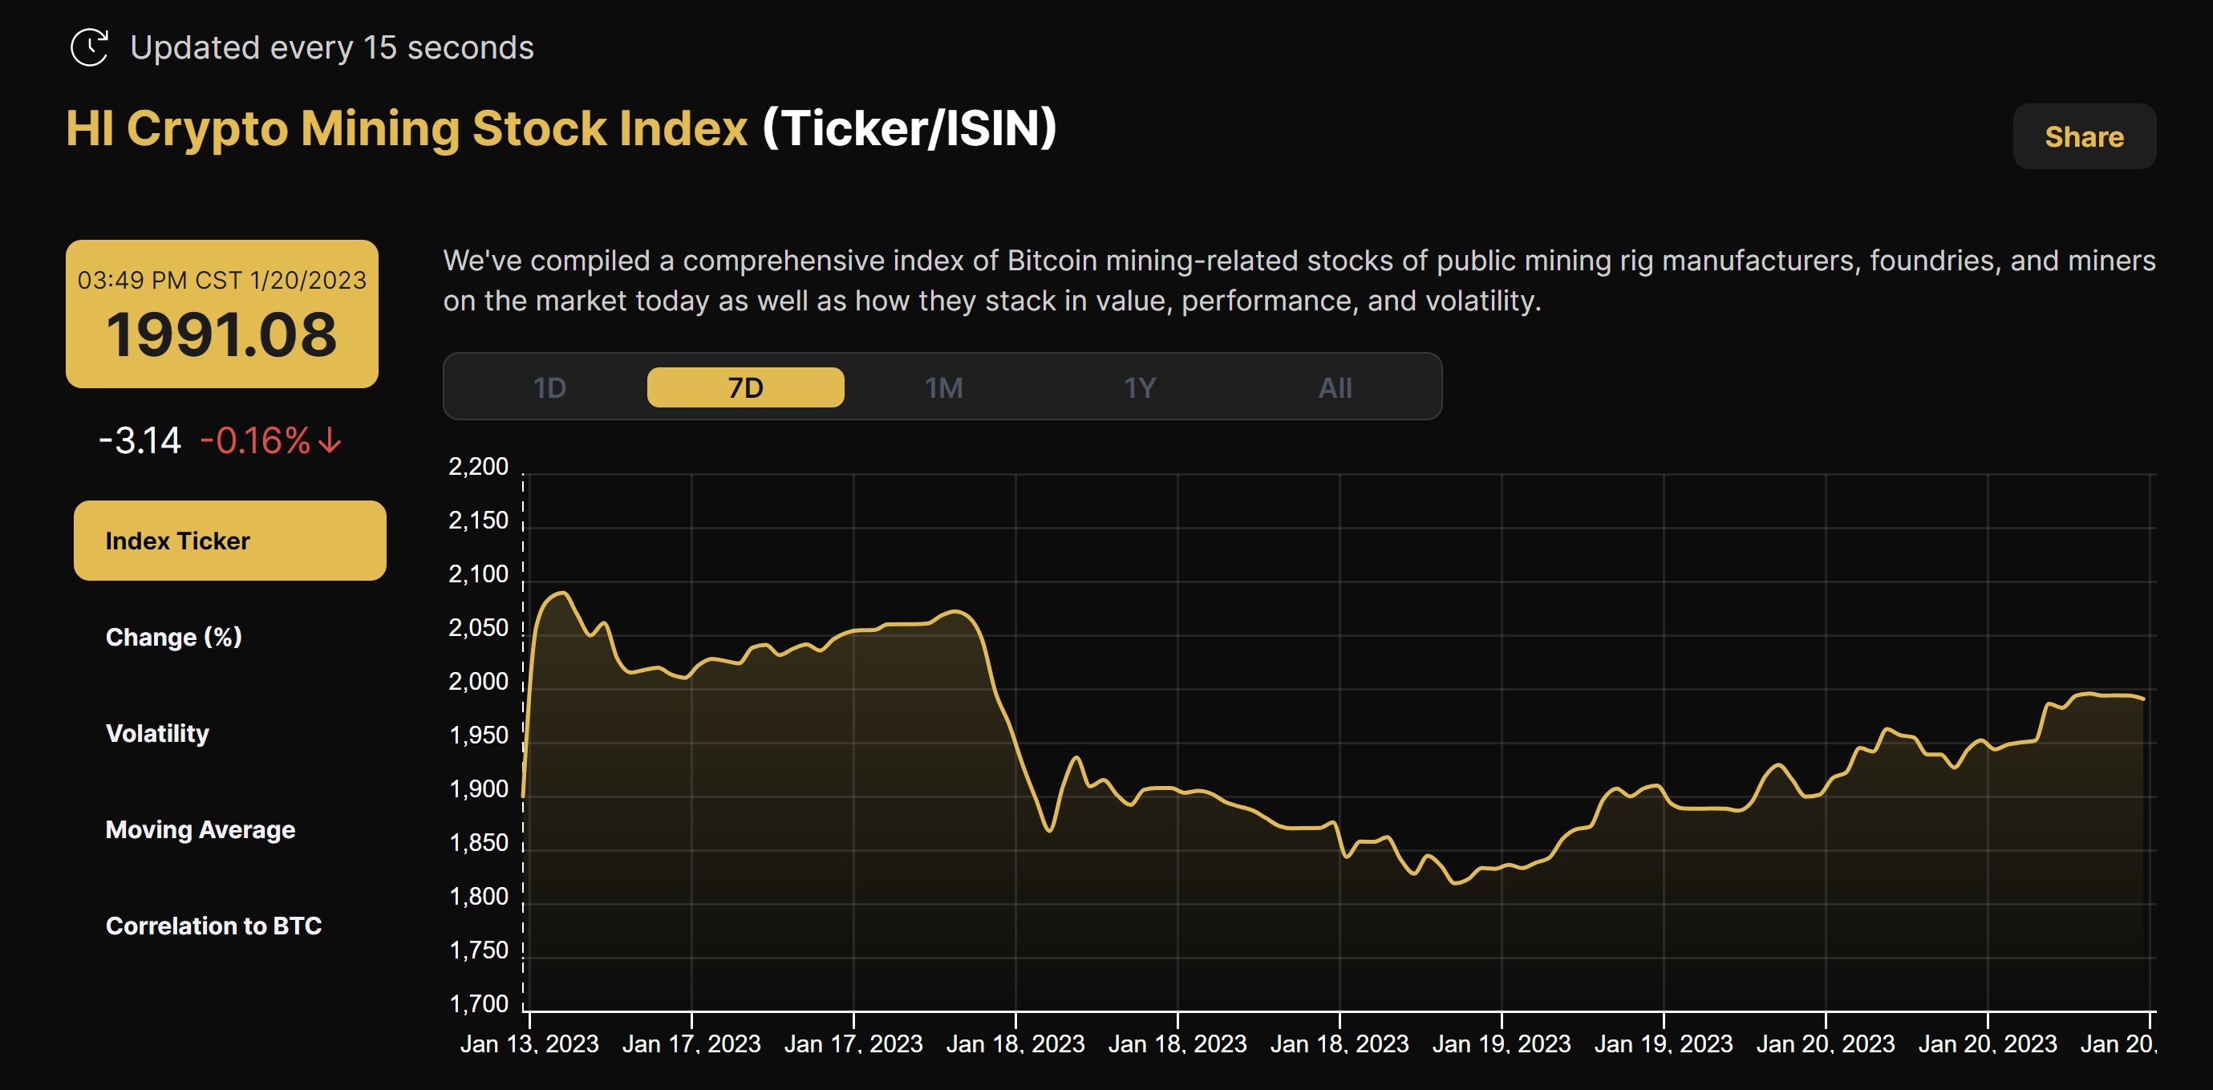Image resolution: width=2213 pixels, height=1090 pixels.
Task: Show All time range
Action: click(x=1334, y=387)
